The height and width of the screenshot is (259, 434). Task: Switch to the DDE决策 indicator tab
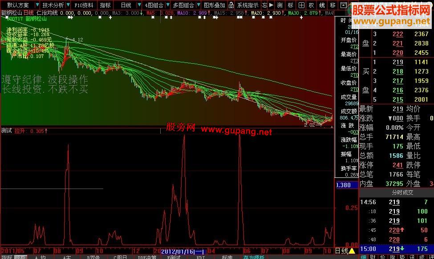point(147,257)
